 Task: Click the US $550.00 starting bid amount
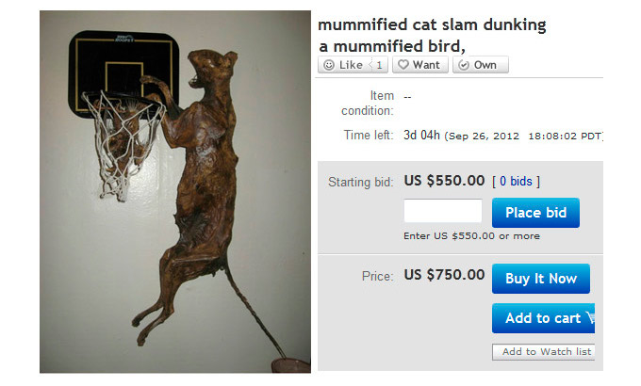444,181
